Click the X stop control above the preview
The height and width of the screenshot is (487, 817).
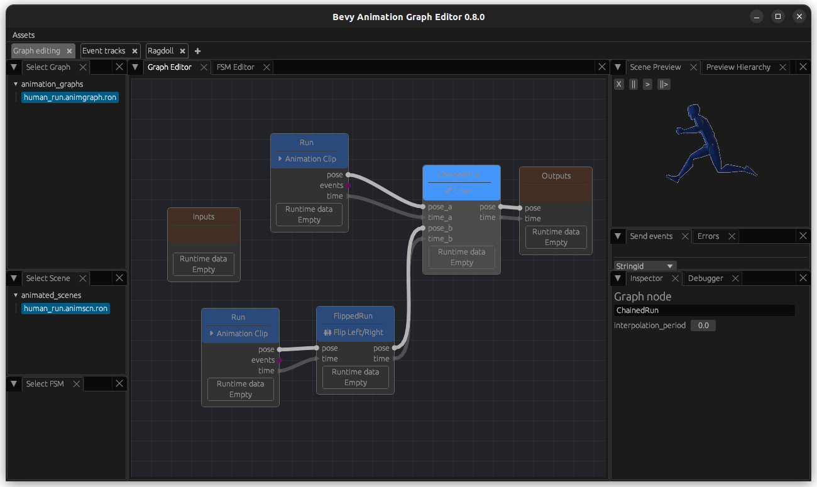tap(618, 84)
